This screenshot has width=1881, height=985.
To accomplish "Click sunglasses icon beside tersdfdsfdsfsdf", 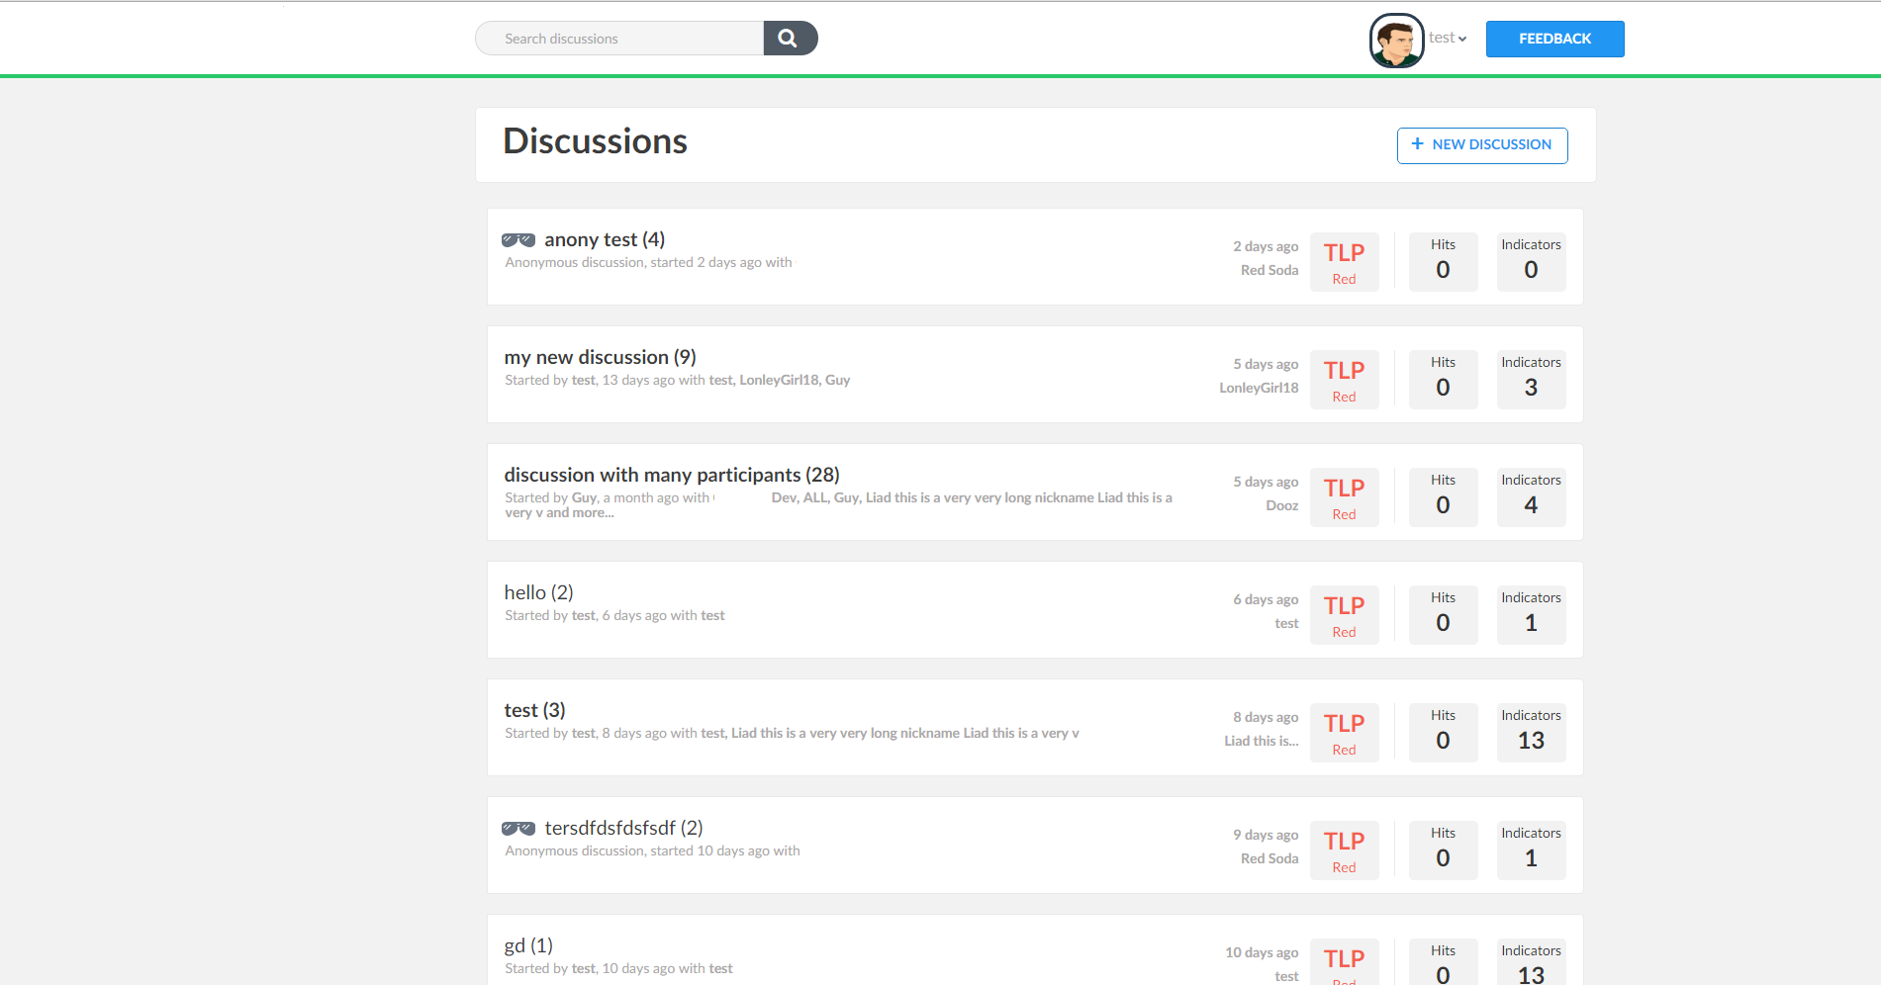I will click(x=518, y=829).
